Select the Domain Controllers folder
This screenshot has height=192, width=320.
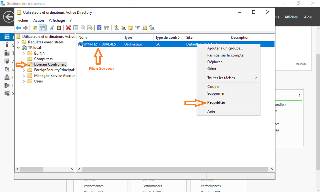50,64
